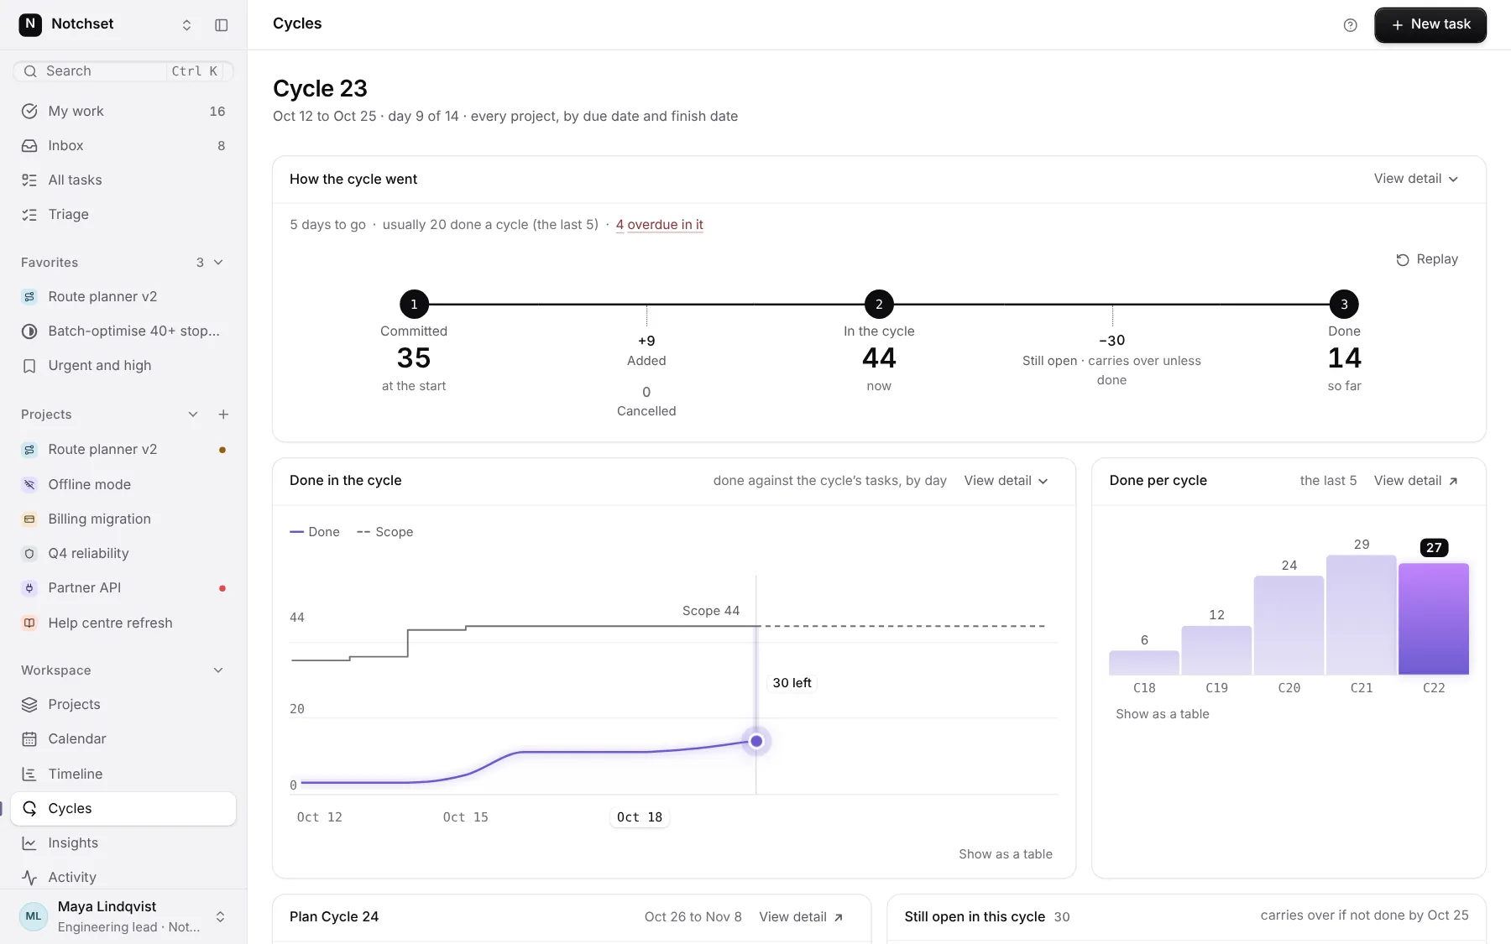This screenshot has width=1511, height=944.
Task: Show Done per cycle as a table
Action: 1163,714
